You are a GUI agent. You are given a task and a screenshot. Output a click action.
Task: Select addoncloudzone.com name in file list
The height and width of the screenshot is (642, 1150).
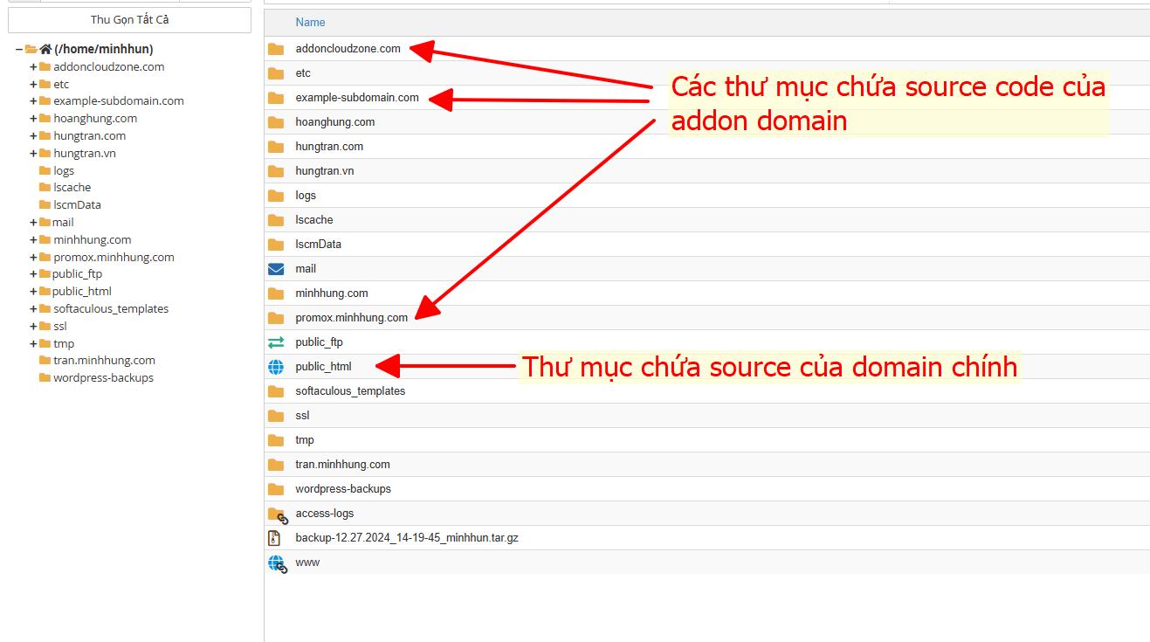tap(348, 49)
